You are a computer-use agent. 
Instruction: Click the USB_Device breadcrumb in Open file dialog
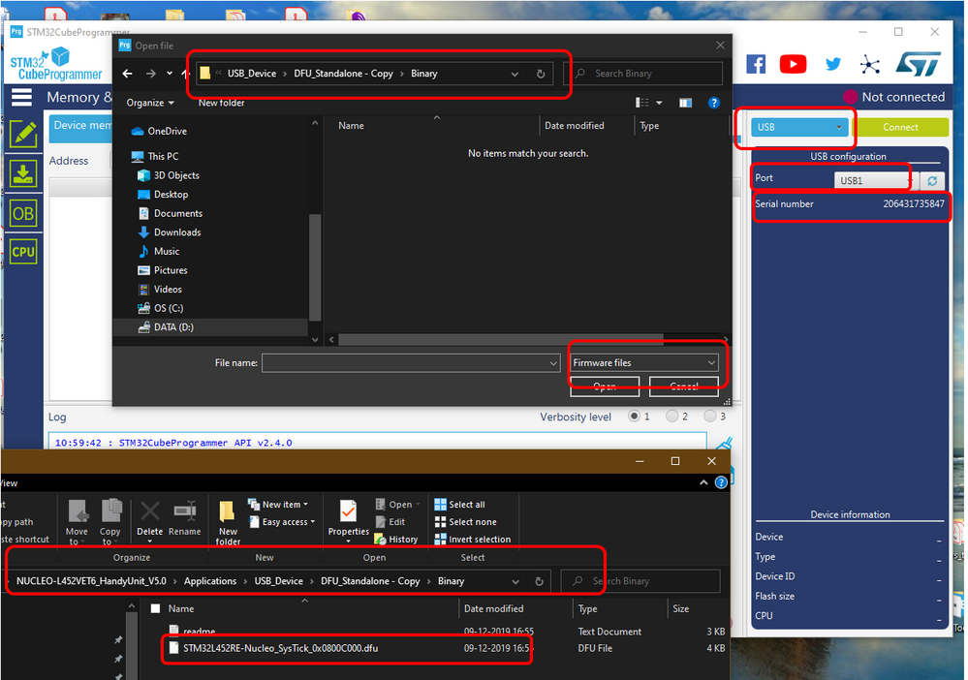click(x=252, y=74)
